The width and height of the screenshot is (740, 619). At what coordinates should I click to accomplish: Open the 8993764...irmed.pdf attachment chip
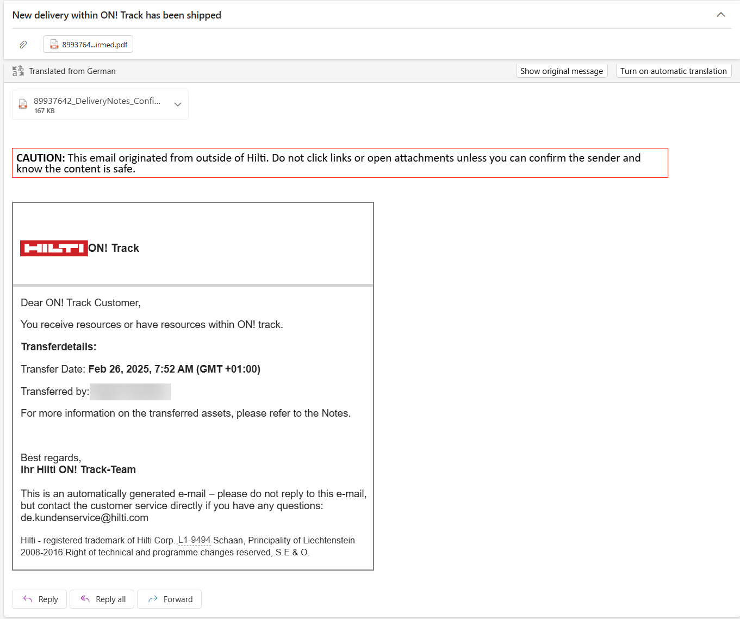coord(88,44)
